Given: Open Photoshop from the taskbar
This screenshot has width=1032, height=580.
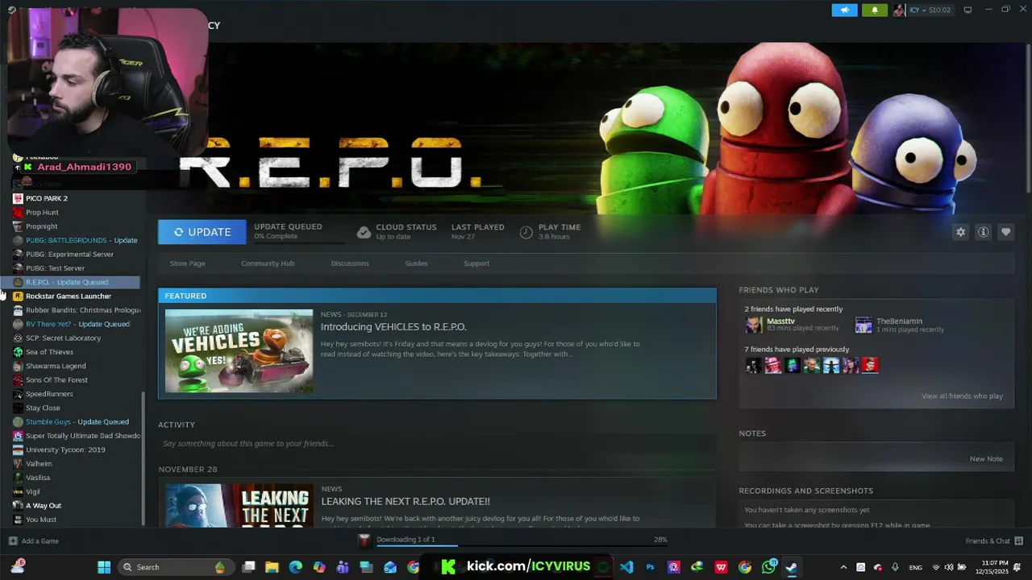Looking at the screenshot, I should coord(650,567).
